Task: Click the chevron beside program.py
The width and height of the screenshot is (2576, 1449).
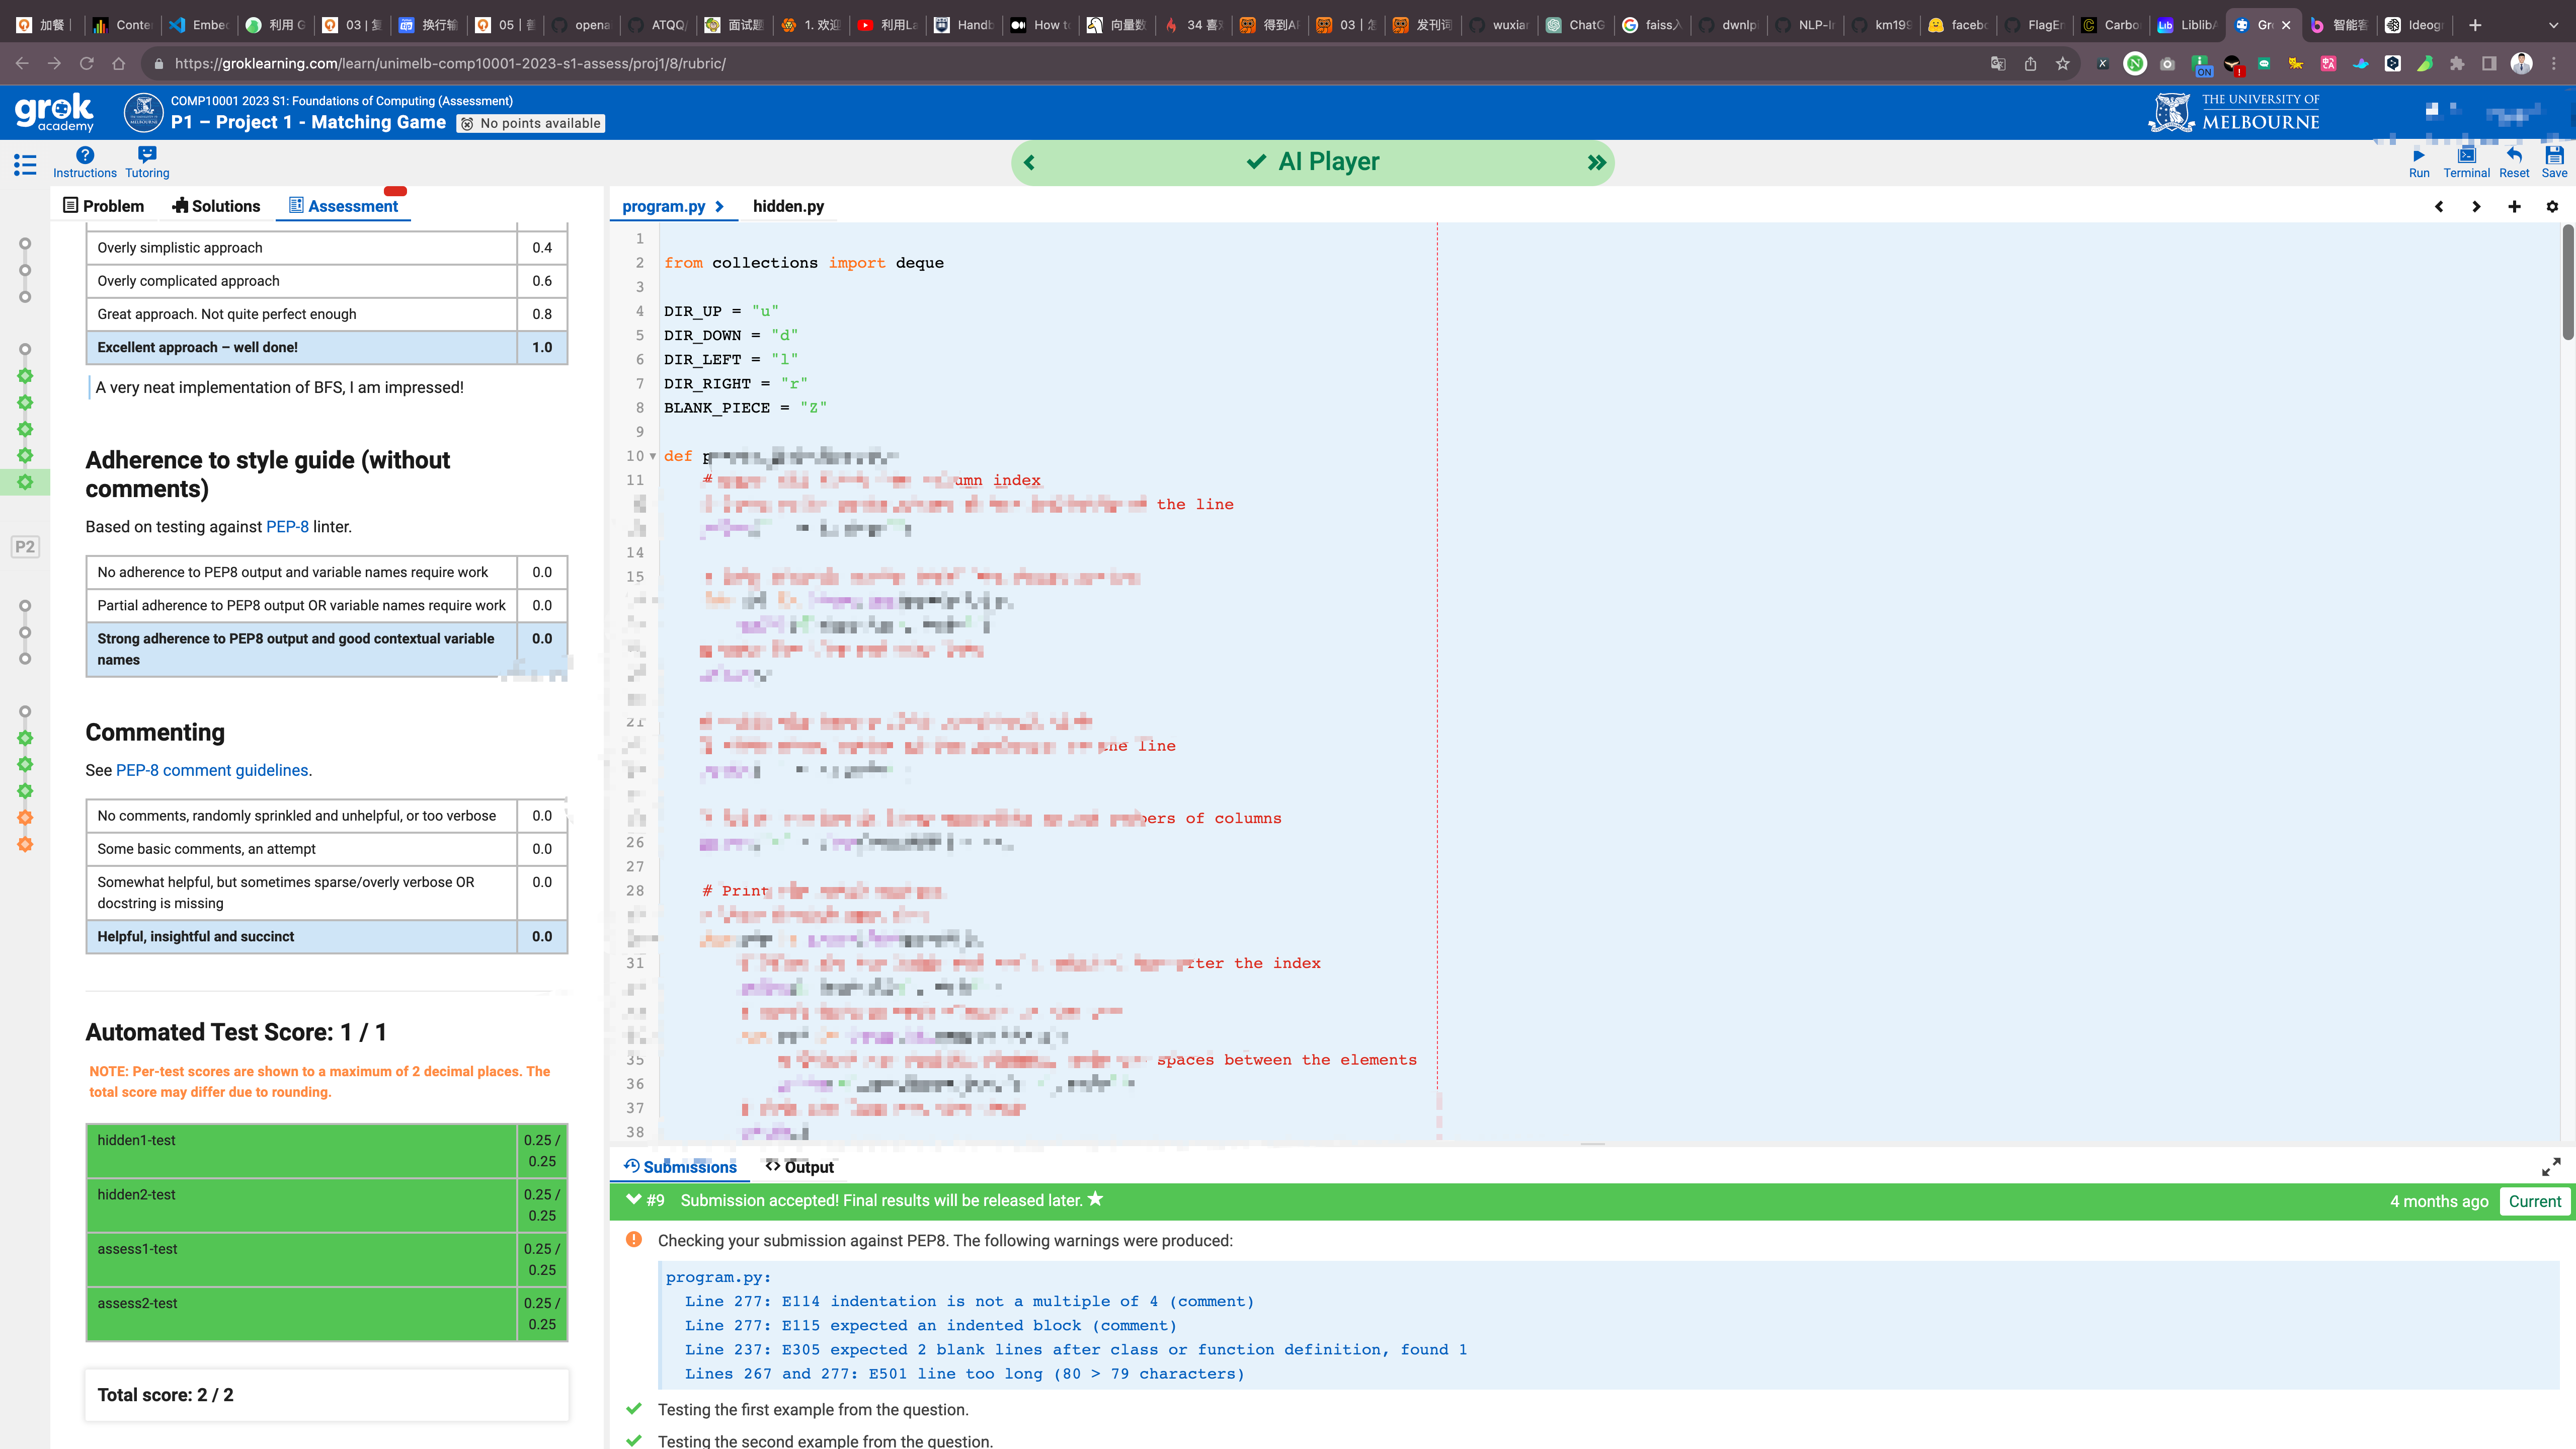Action: (719, 206)
